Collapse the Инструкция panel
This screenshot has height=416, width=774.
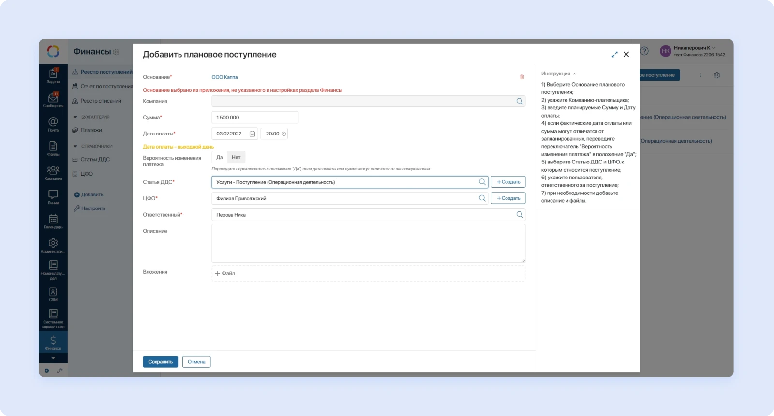coord(574,74)
